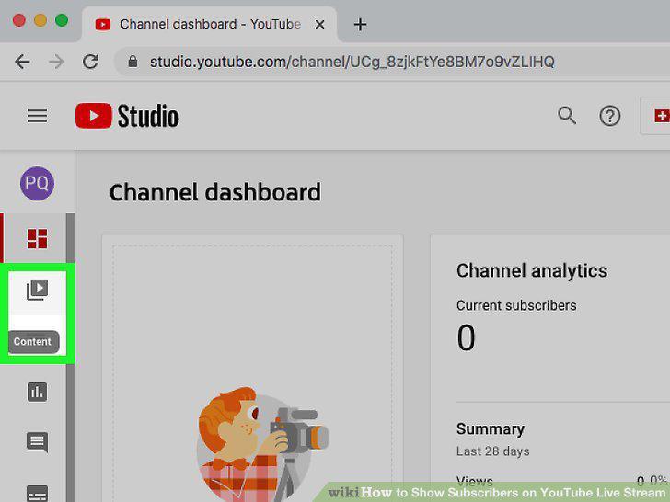Open a new browser tab

point(360,25)
